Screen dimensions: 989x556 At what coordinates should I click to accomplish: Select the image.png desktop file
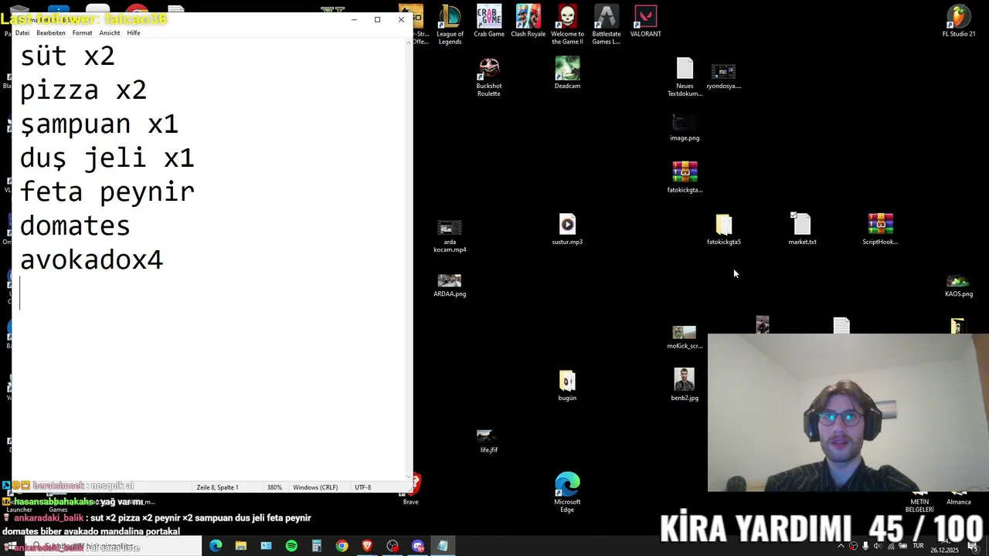tap(685, 127)
